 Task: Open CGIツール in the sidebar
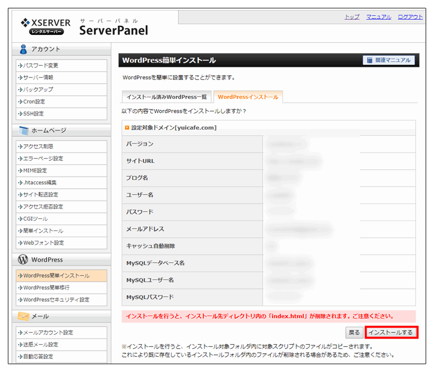click(62, 219)
